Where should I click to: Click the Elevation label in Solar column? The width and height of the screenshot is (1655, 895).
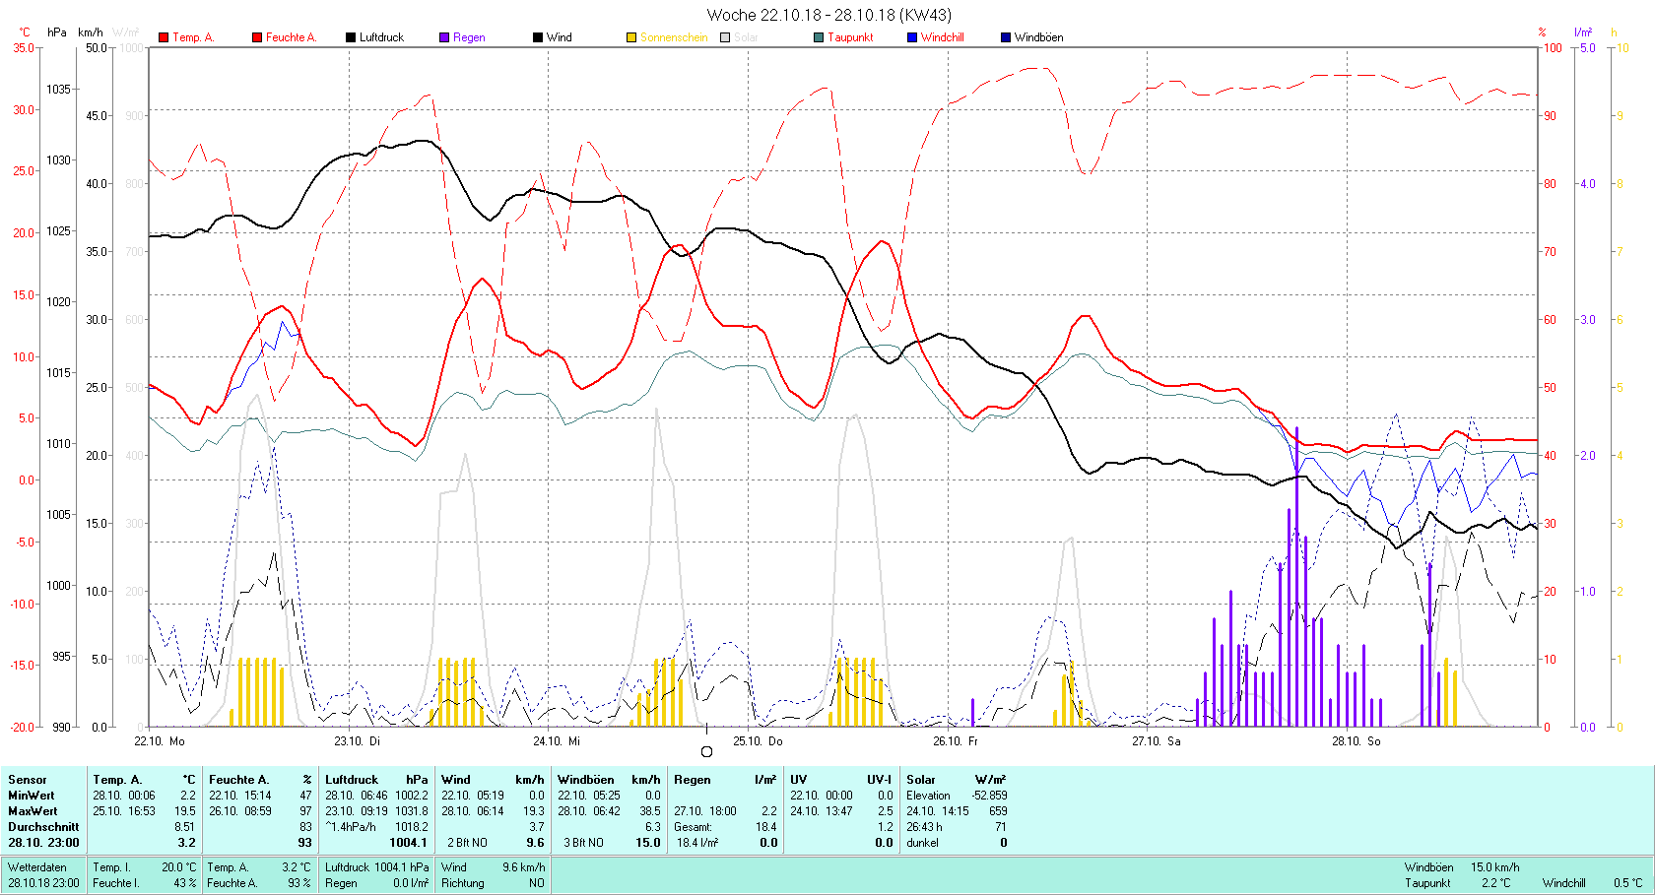(x=929, y=796)
